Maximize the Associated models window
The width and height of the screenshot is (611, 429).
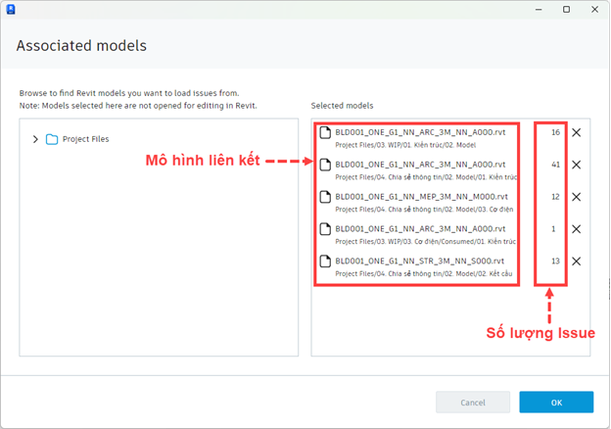coord(567,10)
